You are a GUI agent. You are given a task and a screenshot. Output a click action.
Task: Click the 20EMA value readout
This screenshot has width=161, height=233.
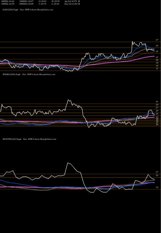coord(7,1)
